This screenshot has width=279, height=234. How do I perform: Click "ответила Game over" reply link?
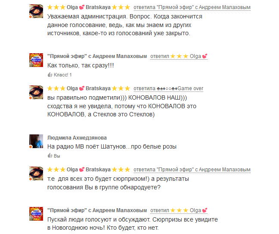(x=168, y=88)
